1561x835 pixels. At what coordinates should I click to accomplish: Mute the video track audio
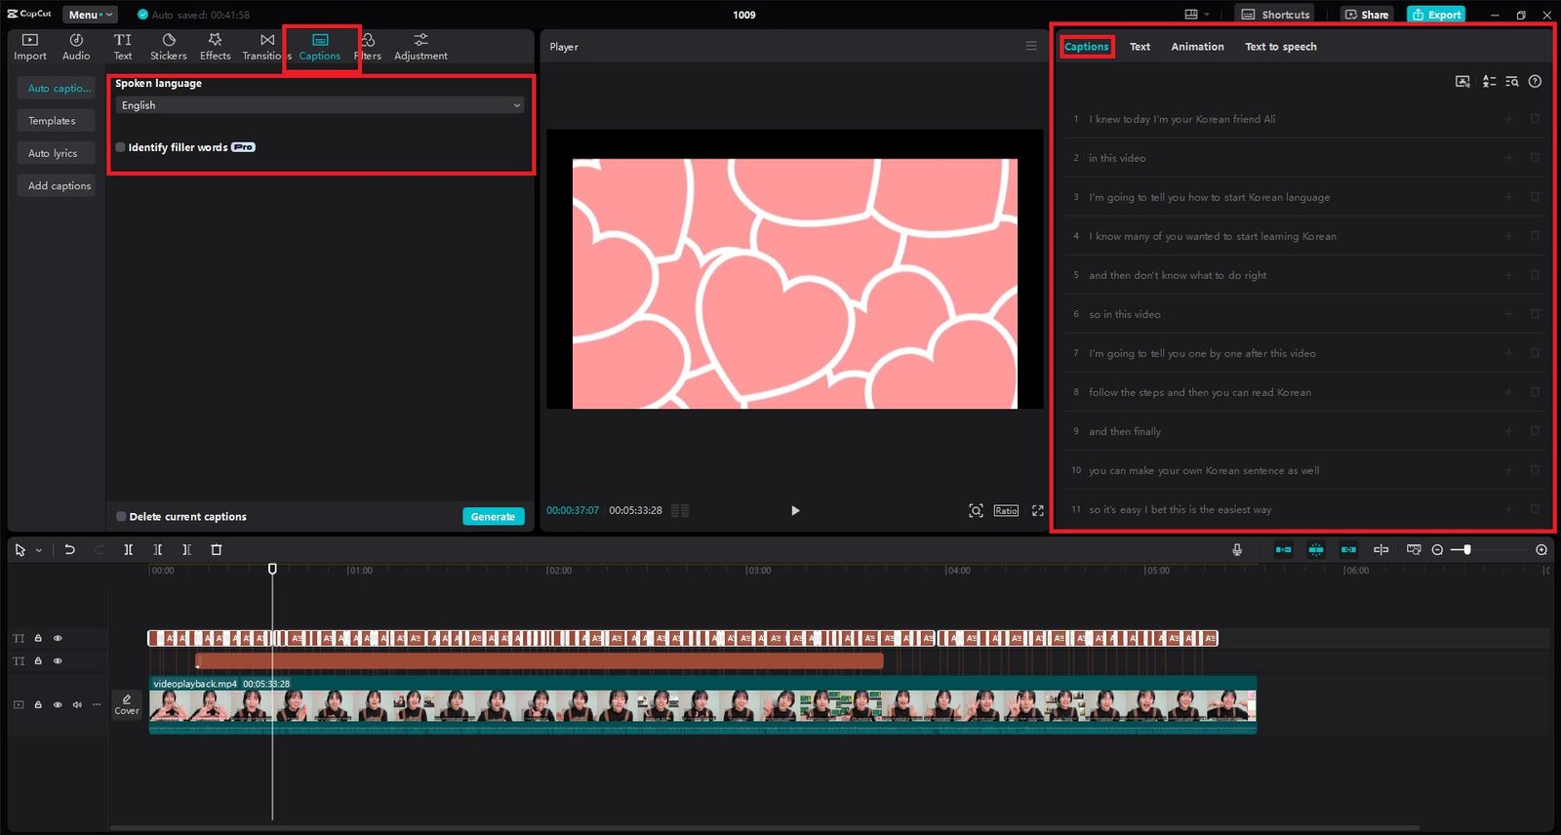tap(77, 704)
